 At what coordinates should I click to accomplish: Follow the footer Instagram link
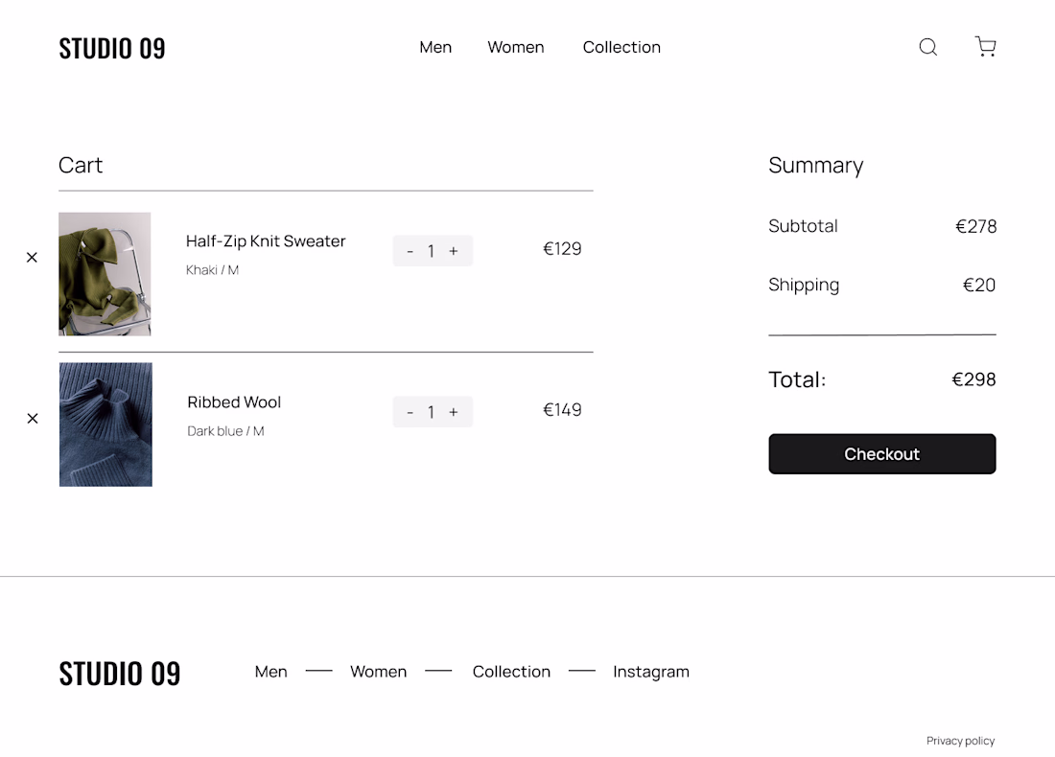pyautogui.click(x=651, y=672)
